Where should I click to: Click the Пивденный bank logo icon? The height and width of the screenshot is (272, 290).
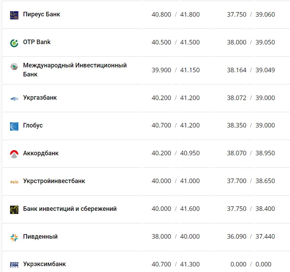pos(14,237)
